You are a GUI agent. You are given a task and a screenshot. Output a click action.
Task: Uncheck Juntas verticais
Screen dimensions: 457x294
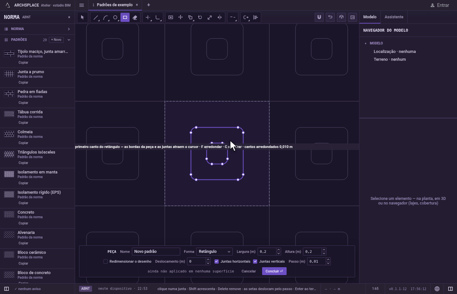click(255, 261)
